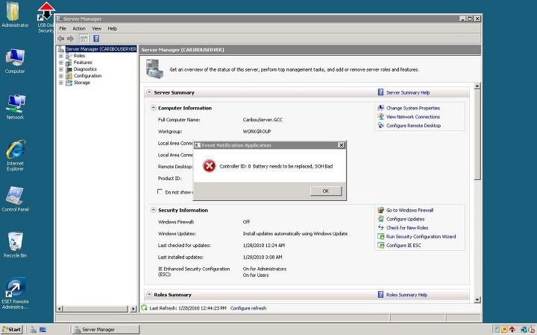537x335 pixels.
Task: Open the Help toolbar icon with question mark
Action: pos(96,39)
